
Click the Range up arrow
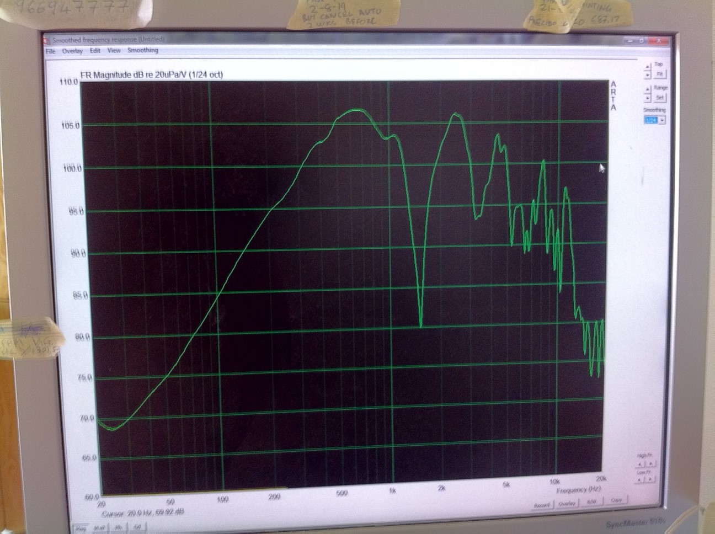pos(648,89)
